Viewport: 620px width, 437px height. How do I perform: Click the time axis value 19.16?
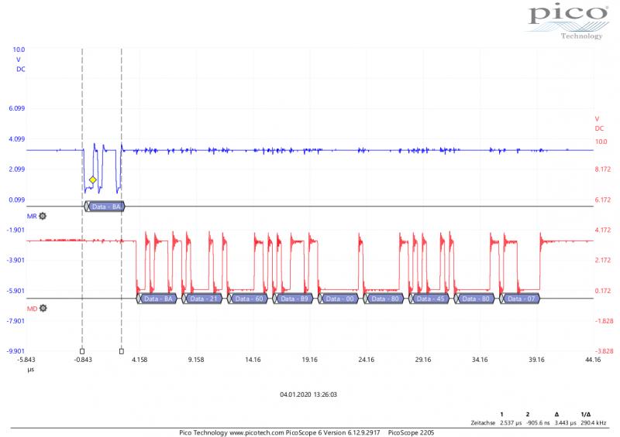point(309,360)
